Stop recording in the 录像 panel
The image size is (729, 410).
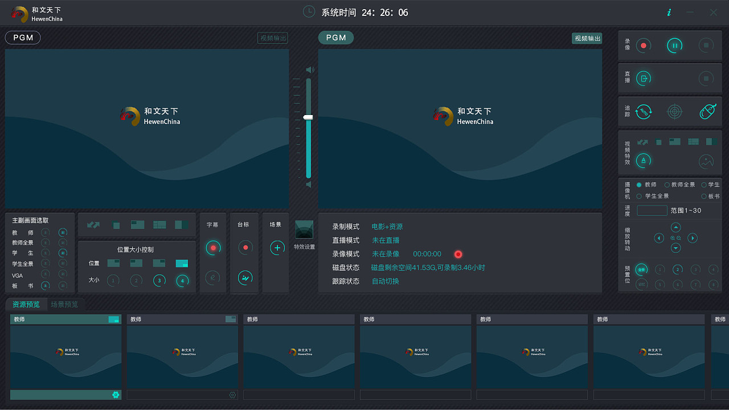tap(706, 46)
